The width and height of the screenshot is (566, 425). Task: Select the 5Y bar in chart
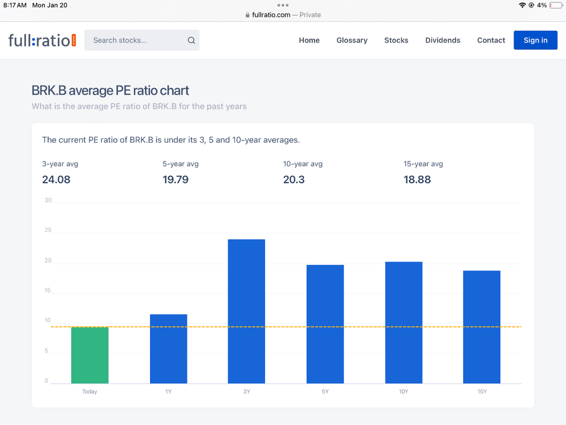(x=325, y=324)
